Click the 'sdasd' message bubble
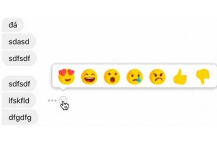 (x=19, y=41)
